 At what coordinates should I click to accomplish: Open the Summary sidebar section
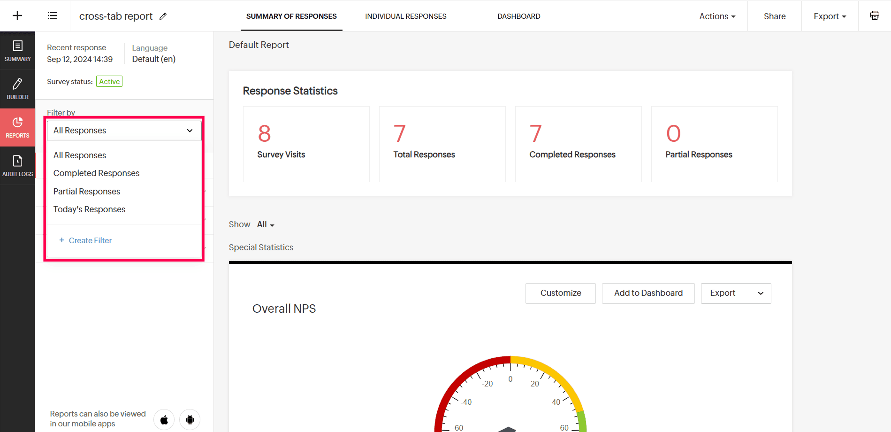pyautogui.click(x=17, y=51)
